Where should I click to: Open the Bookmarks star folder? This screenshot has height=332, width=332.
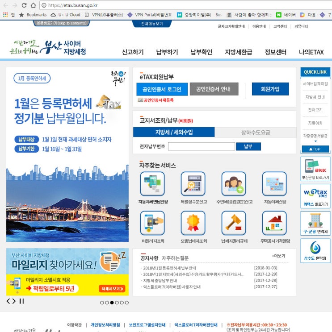point(33,15)
